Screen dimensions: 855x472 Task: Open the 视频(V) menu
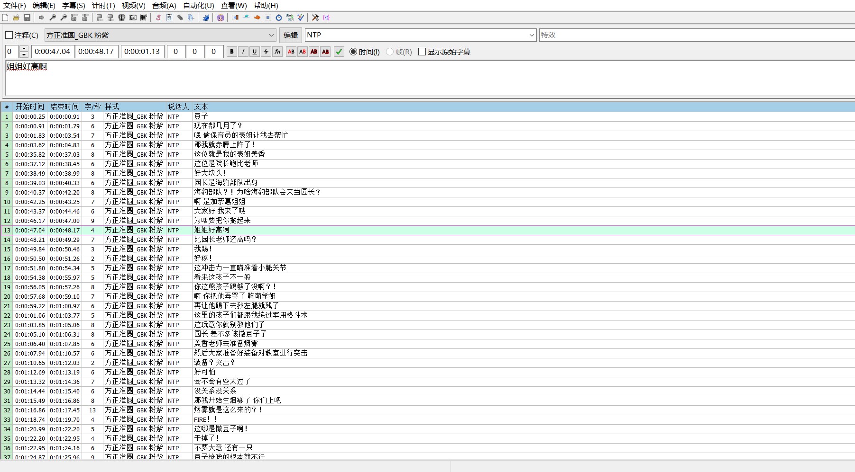134,6
